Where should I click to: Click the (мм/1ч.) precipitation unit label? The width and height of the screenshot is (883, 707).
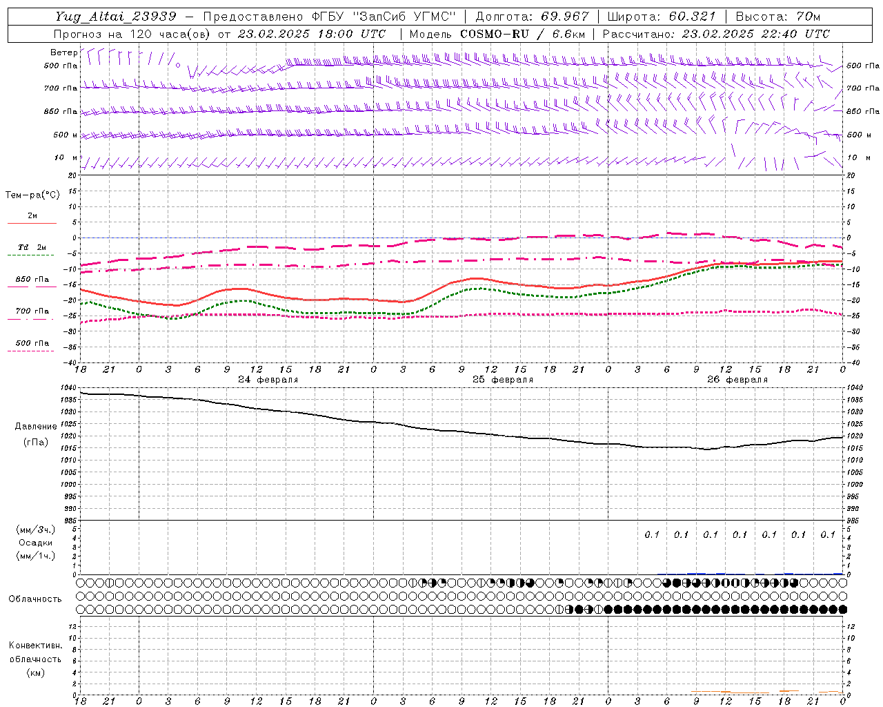34,556
